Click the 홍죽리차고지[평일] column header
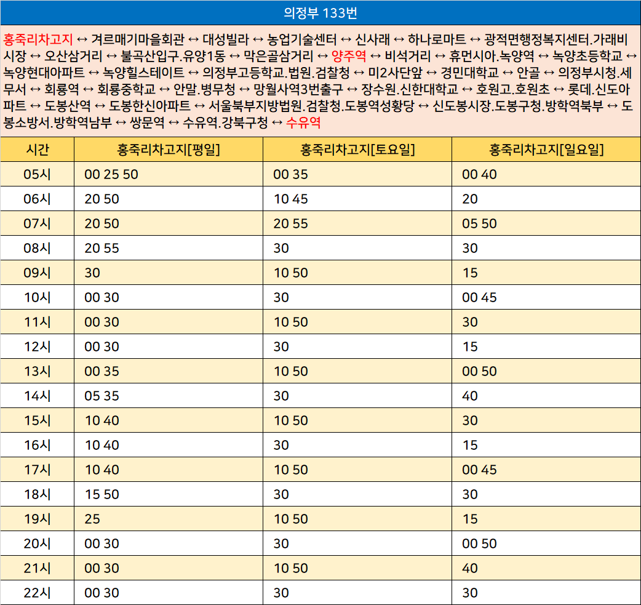Image resolution: width=641 pixels, height=605 pixels. pos(169,150)
